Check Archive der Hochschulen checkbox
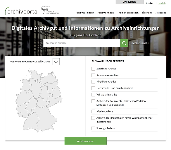 (93, 118)
